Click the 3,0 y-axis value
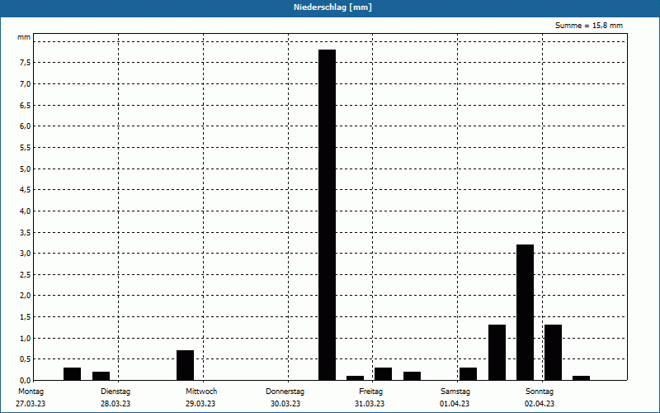The width and height of the screenshot is (660, 413). click(x=25, y=254)
